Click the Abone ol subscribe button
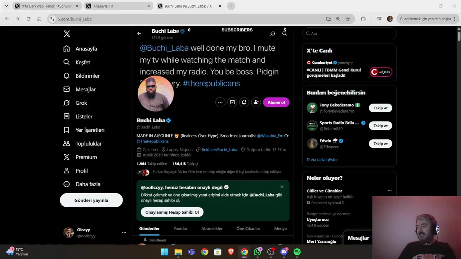The image size is (461, 259). tap(276, 102)
